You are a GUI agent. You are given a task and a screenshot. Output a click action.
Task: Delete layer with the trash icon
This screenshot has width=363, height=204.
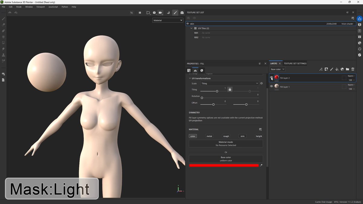coord(353,69)
